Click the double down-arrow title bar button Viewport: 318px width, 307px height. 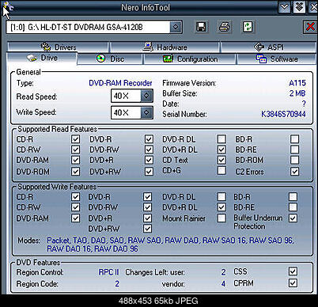click(x=299, y=7)
